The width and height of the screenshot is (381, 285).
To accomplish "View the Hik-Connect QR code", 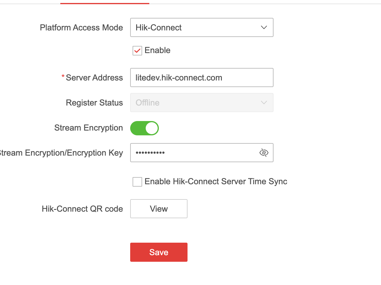I will coord(159,209).
